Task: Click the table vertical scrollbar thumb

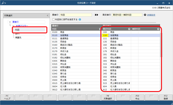Action: coord(161,45)
